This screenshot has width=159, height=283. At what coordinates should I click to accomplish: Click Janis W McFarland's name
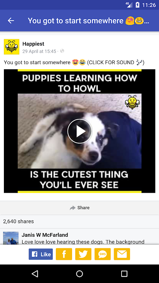point(45,235)
